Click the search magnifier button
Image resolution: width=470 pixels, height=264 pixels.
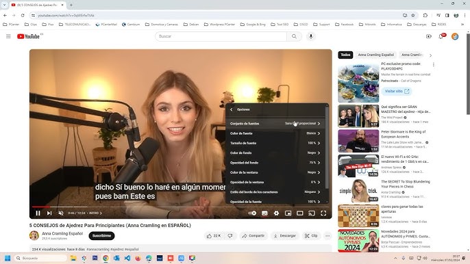[x=294, y=36]
